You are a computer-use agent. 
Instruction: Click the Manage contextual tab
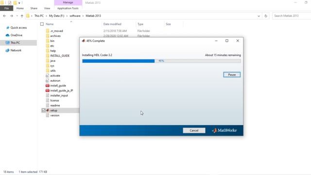point(68,2)
